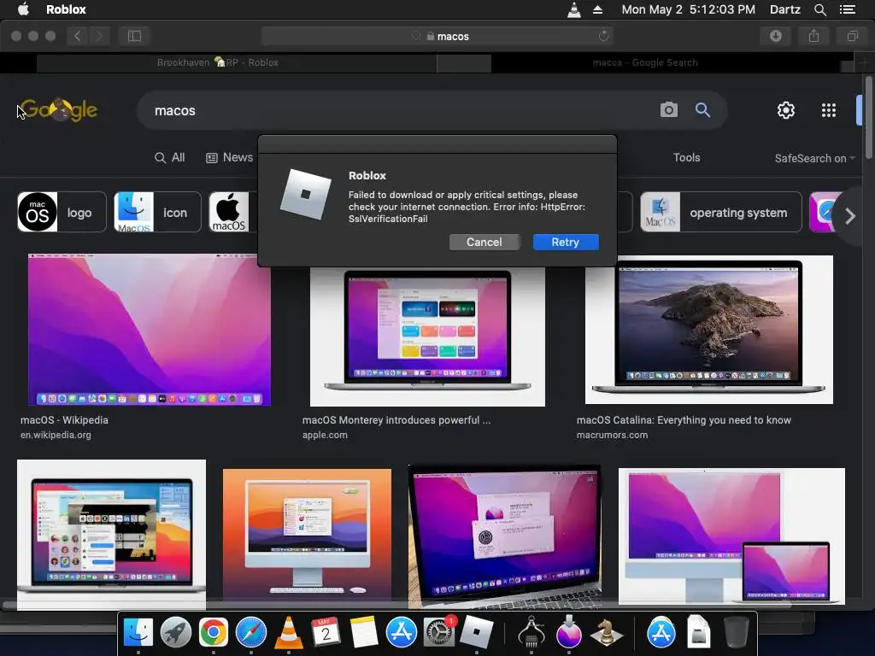
Task: Click the blue magnifier search button
Action: coord(702,110)
